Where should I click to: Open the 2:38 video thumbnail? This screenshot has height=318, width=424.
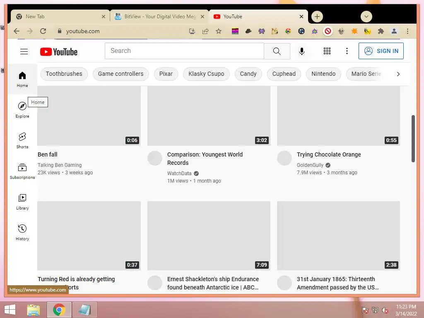tap(339, 236)
